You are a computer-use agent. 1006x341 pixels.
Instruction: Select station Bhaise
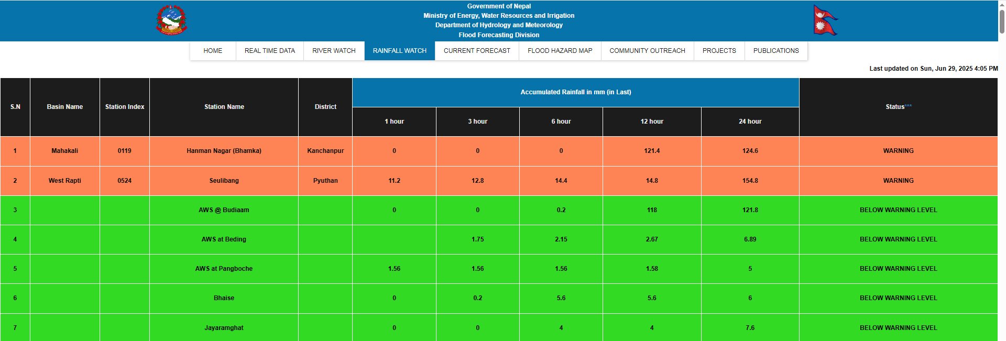click(224, 298)
